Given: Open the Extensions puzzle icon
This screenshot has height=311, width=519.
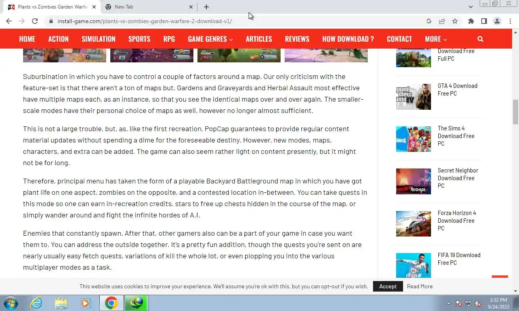Looking at the screenshot, I should pos(471,21).
